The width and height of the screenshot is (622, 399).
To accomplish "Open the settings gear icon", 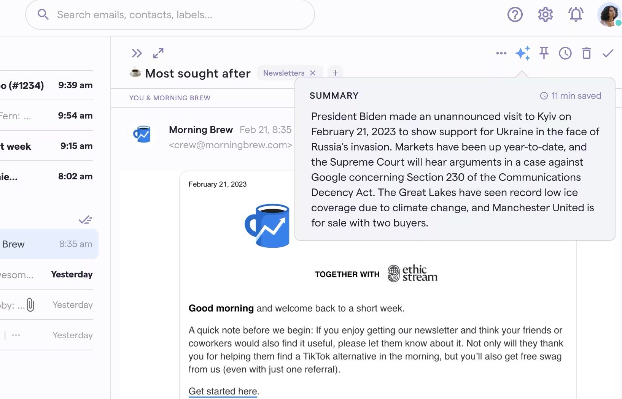I will 545,14.
